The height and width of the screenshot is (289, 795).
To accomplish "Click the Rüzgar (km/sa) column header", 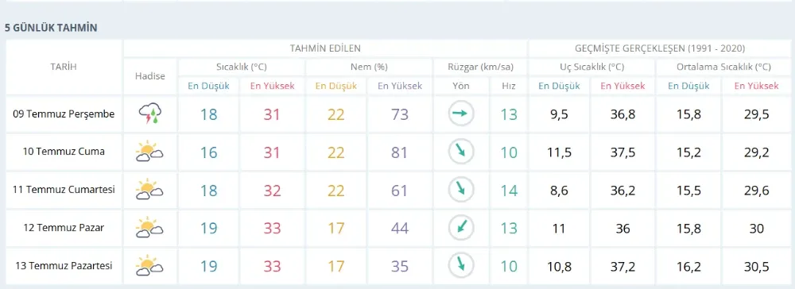I will (x=481, y=67).
